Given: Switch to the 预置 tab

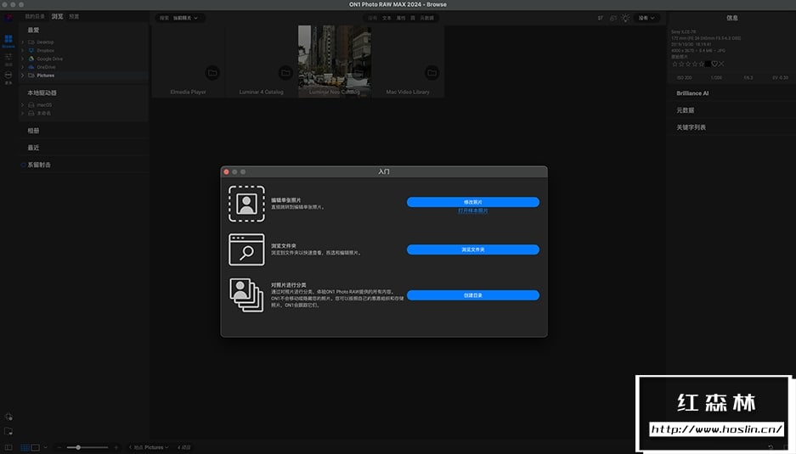Looking at the screenshot, I should pos(74,16).
